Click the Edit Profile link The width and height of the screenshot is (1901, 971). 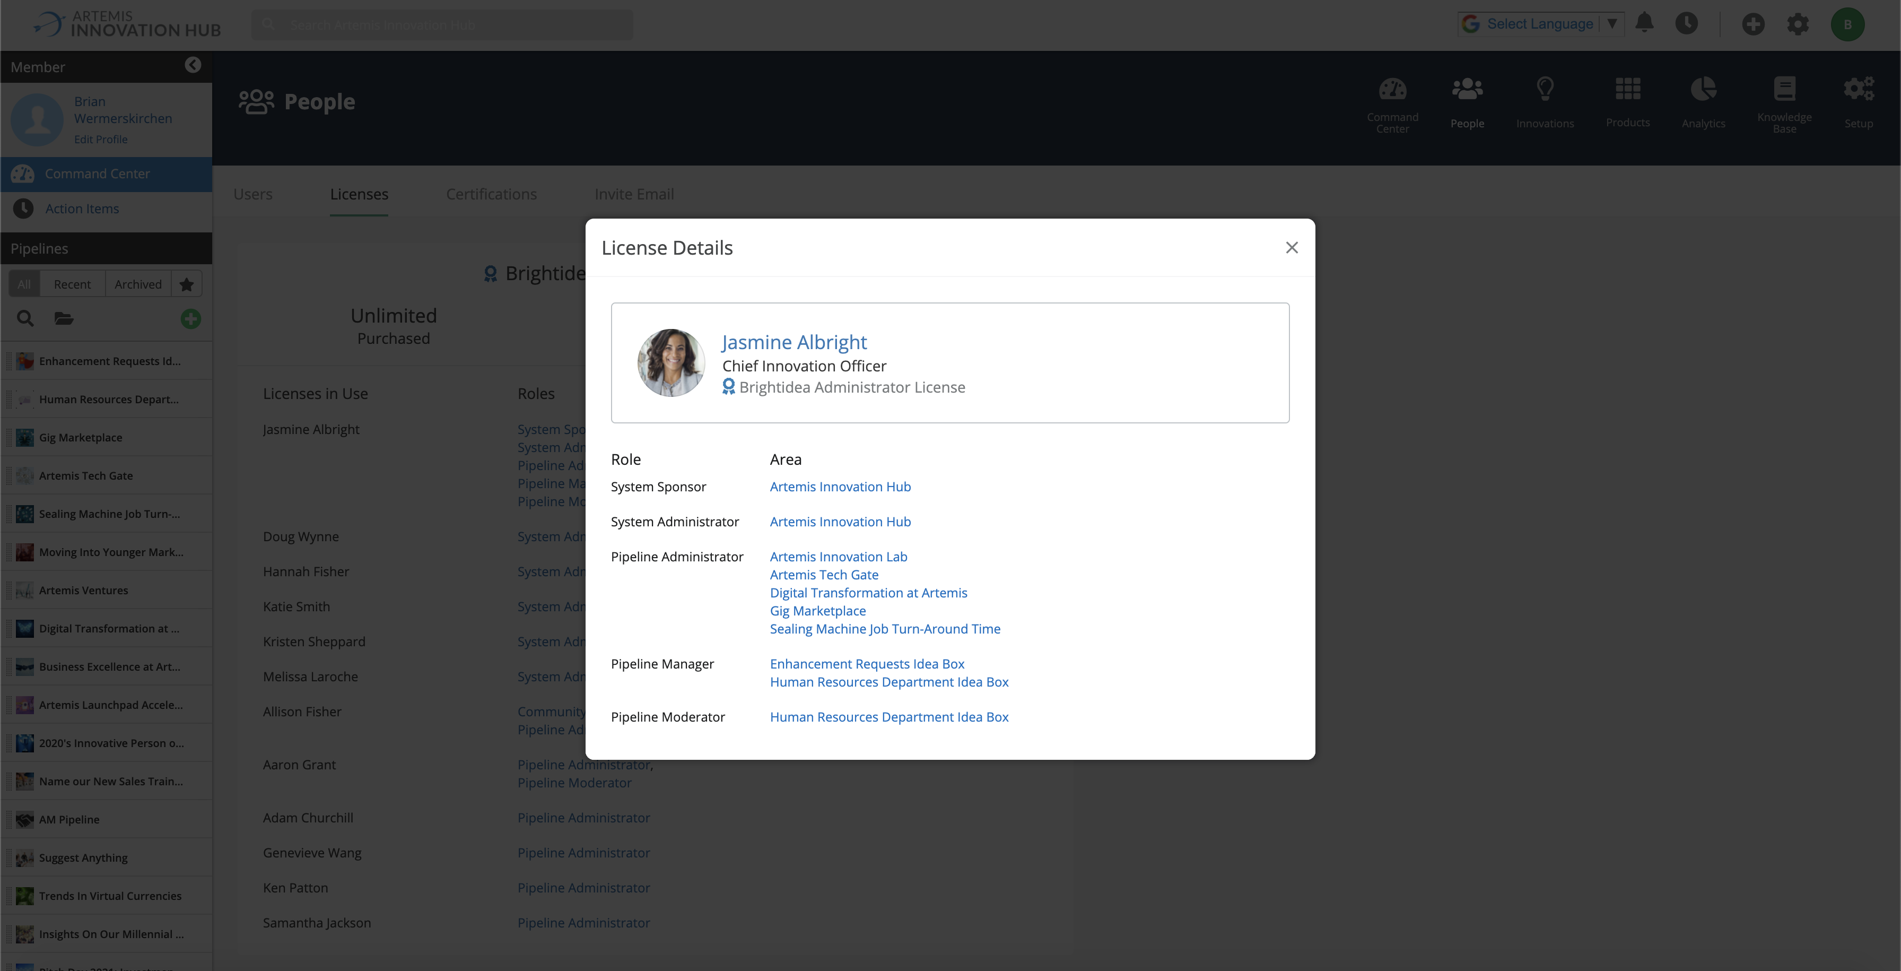(100, 139)
